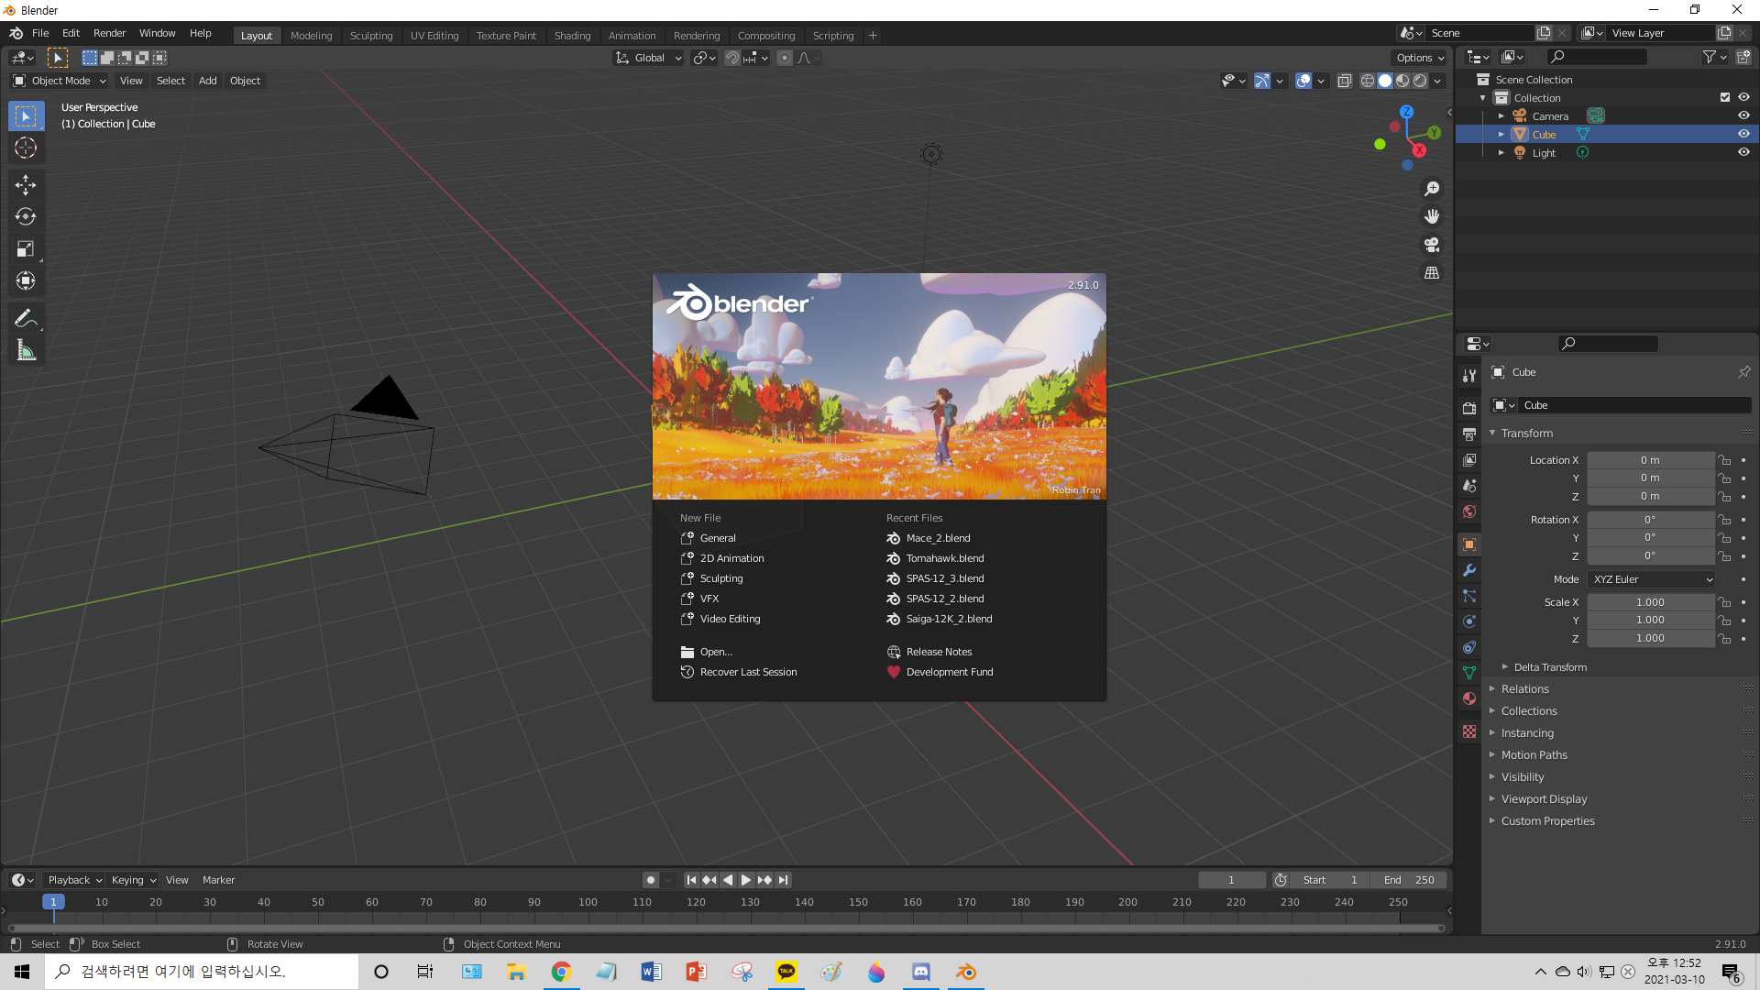
Task: Select the Annotate tool
Action: pos(26,318)
